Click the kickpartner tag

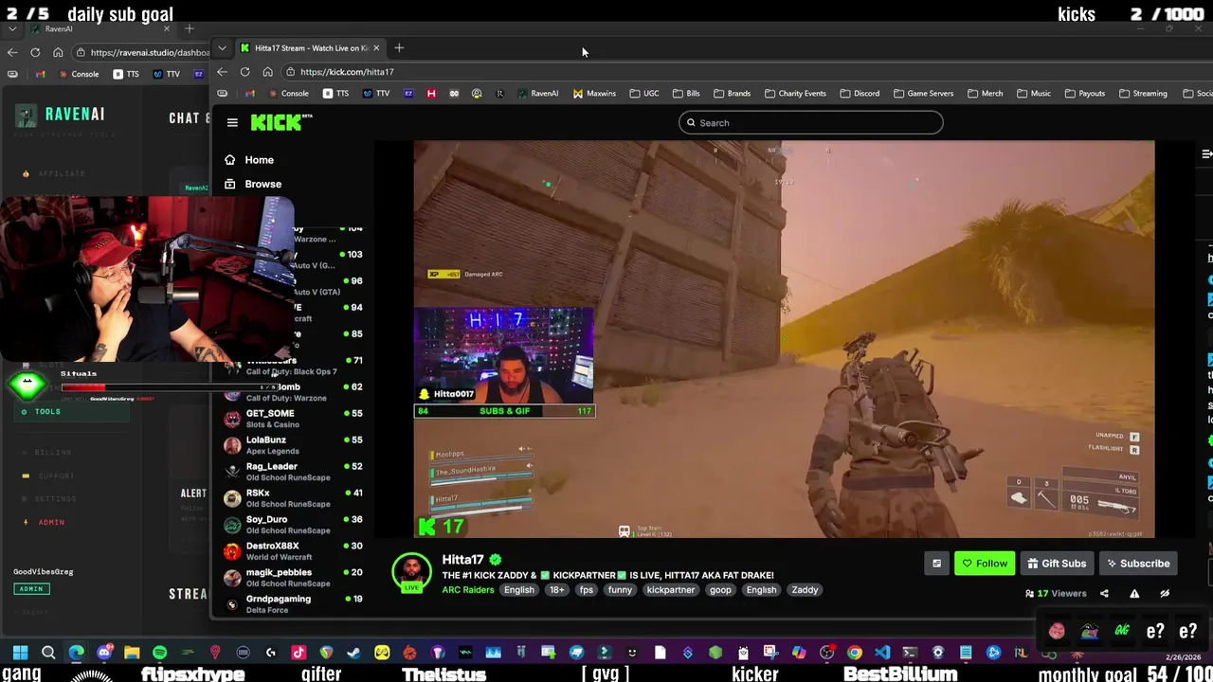pyautogui.click(x=670, y=590)
